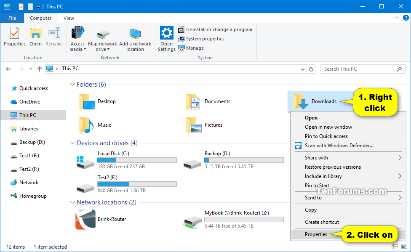Image resolution: width=411 pixels, height=252 pixels.
Task: Click Add a network location icon
Action: click(x=135, y=34)
